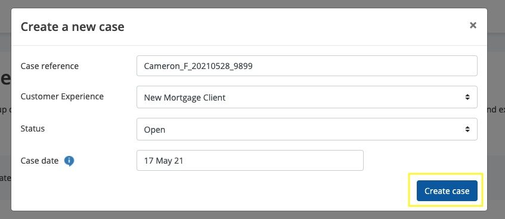Open the Status dropdown
This screenshot has height=219, width=505.
(x=306, y=129)
